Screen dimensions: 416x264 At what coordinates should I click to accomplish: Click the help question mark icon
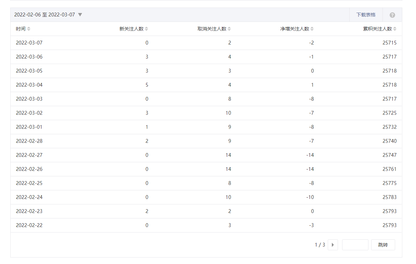coord(392,15)
